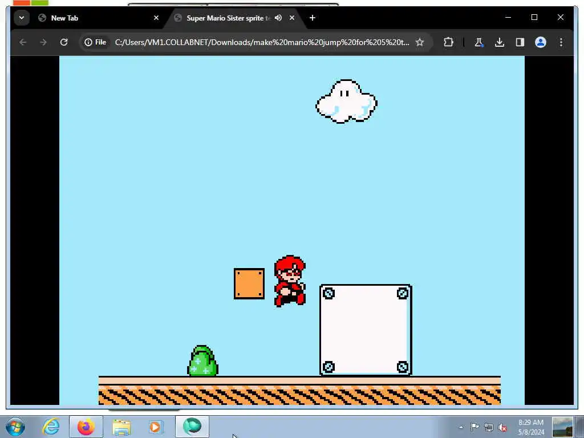Launch Windows Media Player from taskbar
Viewport: 584px width, 438px height.
tap(155, 427)
